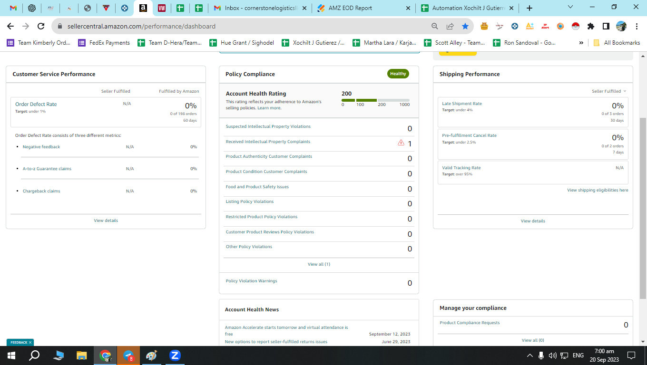Click View shipping eligibilities here
Viewport: 647px width, 365px height.
598,190
